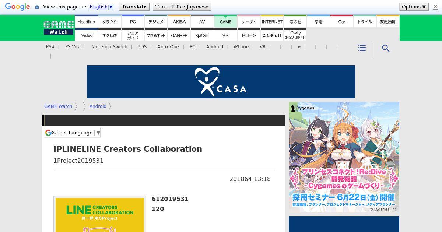The height and width of the screenshot is (232, 442).
Task: Open the Cygames Princess Connect ad
Action: click(344, 157)
